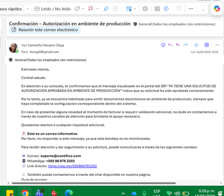Expand the dropdown beside the rules icon
Viewport: 224px width, 196px height.
click(x=135, y=9)
